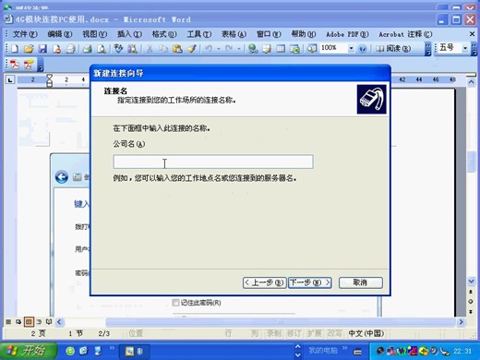Screen dimensions: 480x360
Task: Open the 工具(T) menu
Action: 199,34
